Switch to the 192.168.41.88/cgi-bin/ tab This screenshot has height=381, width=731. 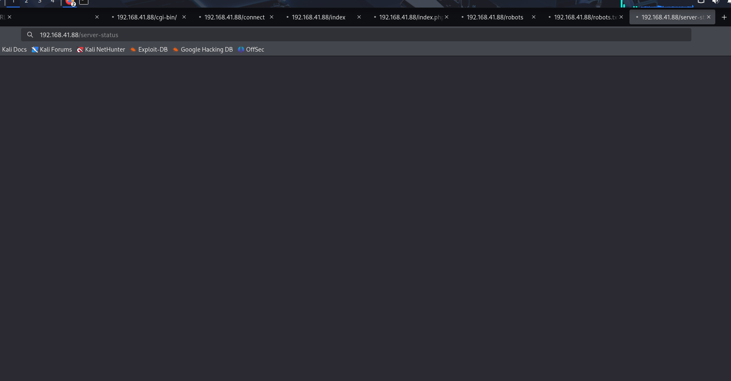point(147,17)
